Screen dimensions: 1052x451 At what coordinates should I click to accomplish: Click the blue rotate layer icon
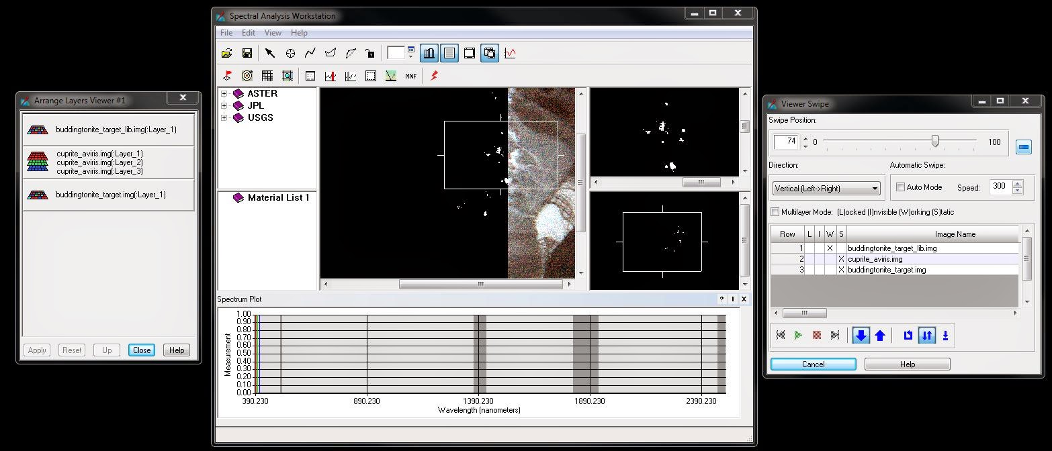tap(908, 335)
